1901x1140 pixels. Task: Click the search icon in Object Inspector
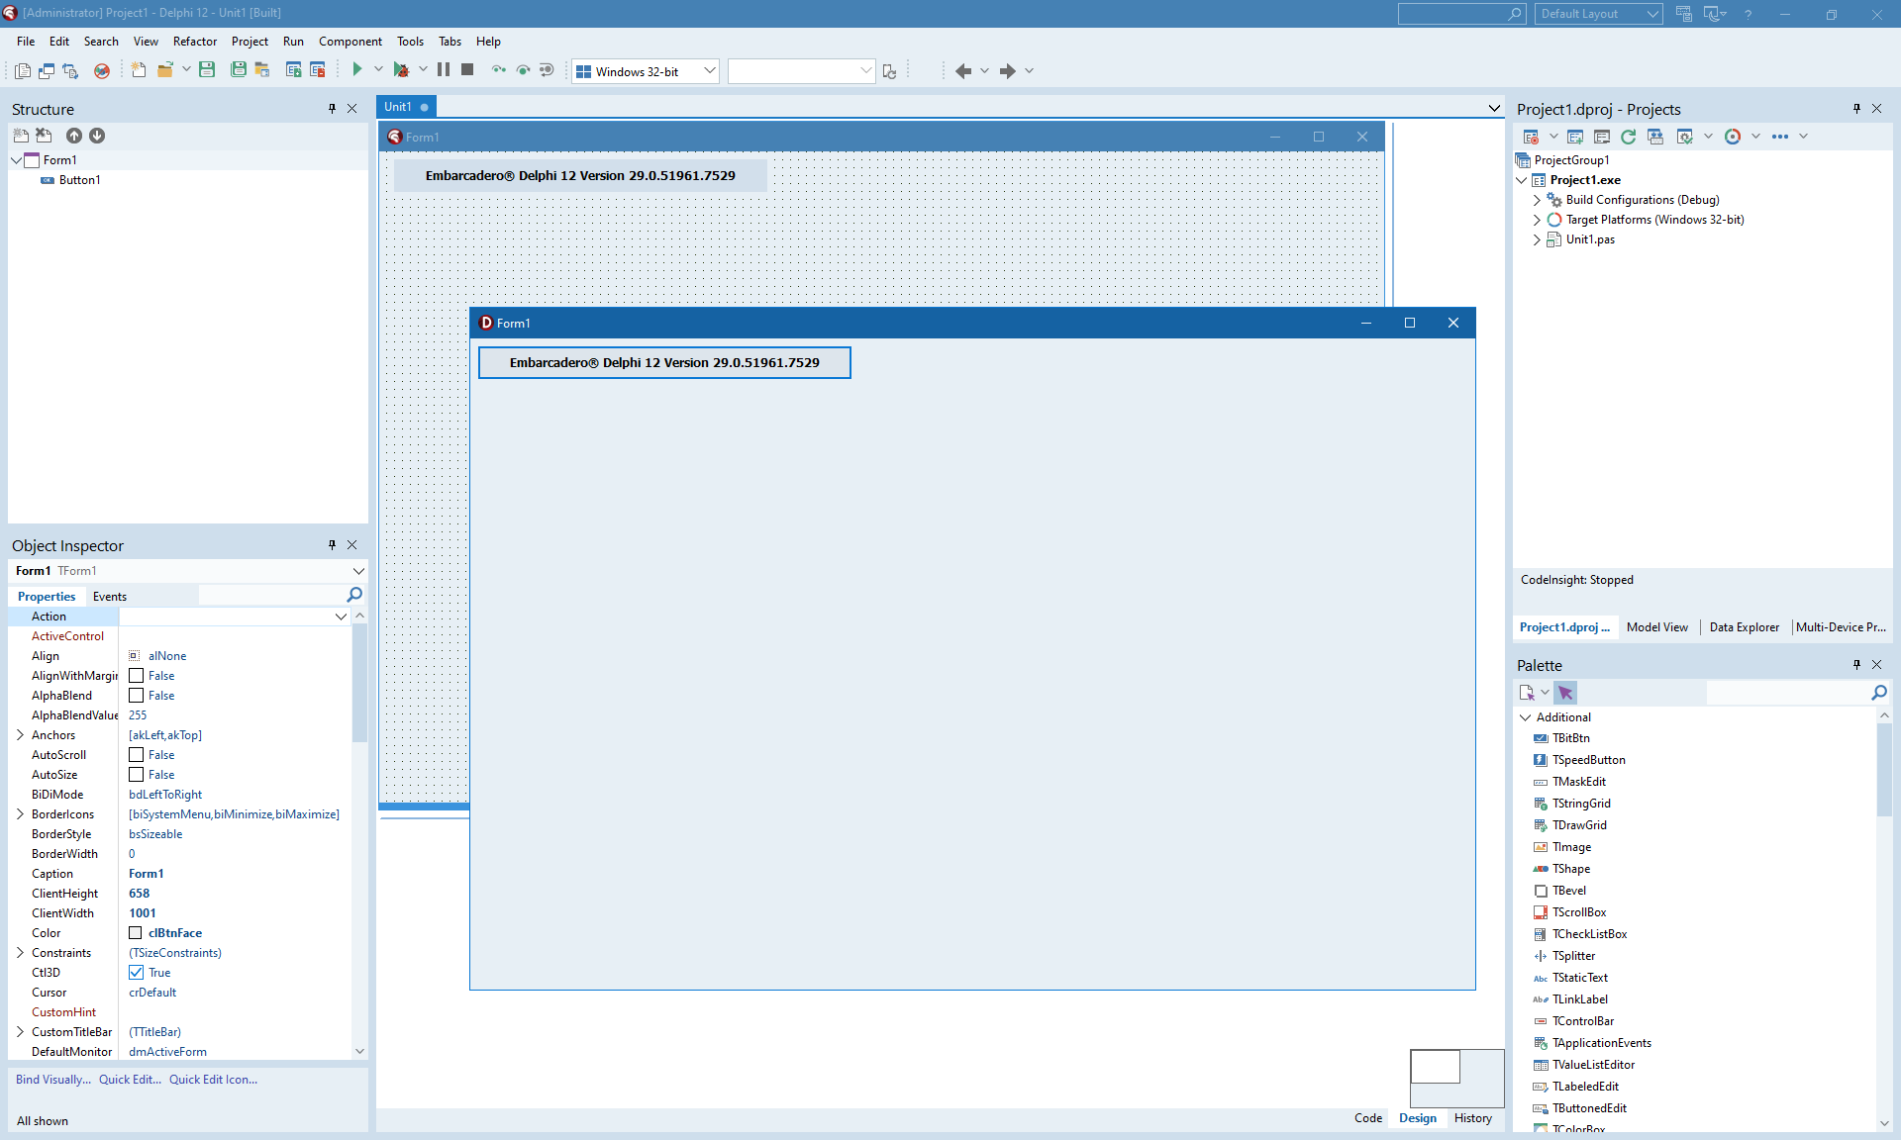click(x=354, y=595)
